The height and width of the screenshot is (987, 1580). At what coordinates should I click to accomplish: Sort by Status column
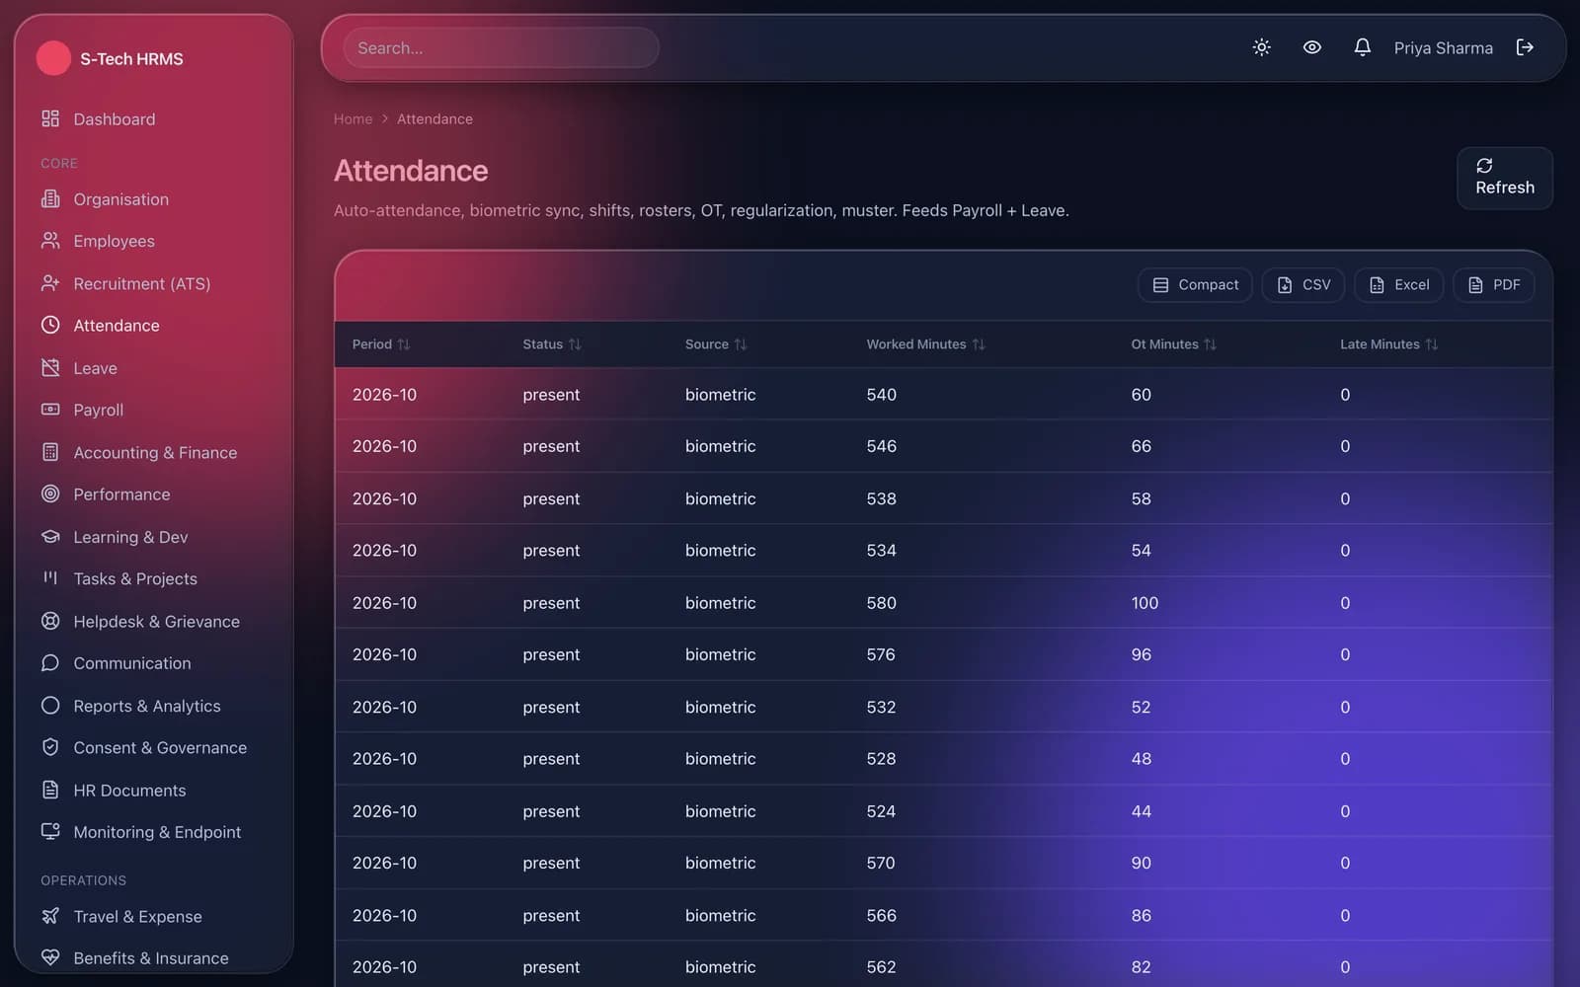552,344
